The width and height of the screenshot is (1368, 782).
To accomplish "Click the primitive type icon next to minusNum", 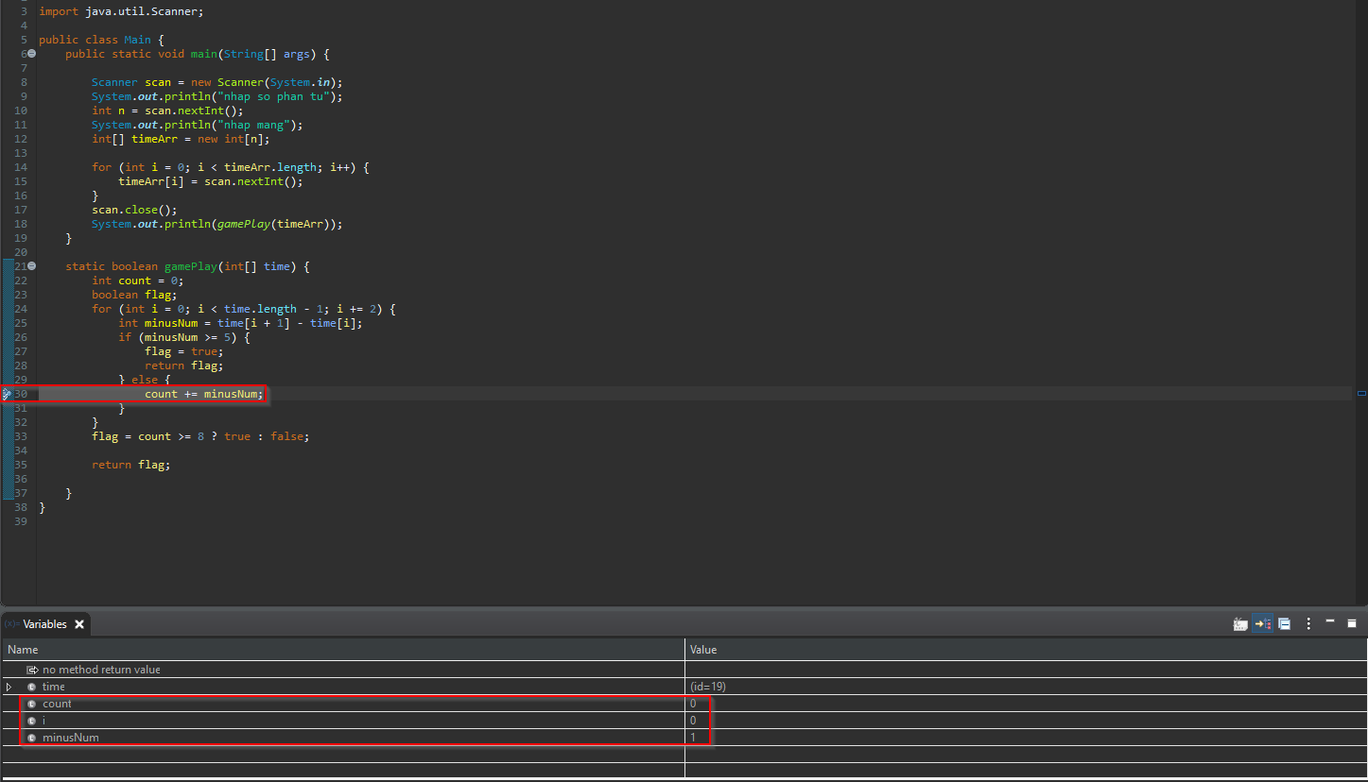I will 31,737.
